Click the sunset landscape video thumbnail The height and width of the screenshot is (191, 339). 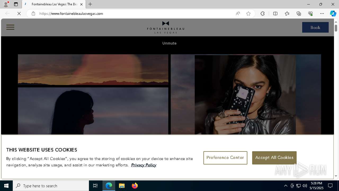click(x=93, y=70)
